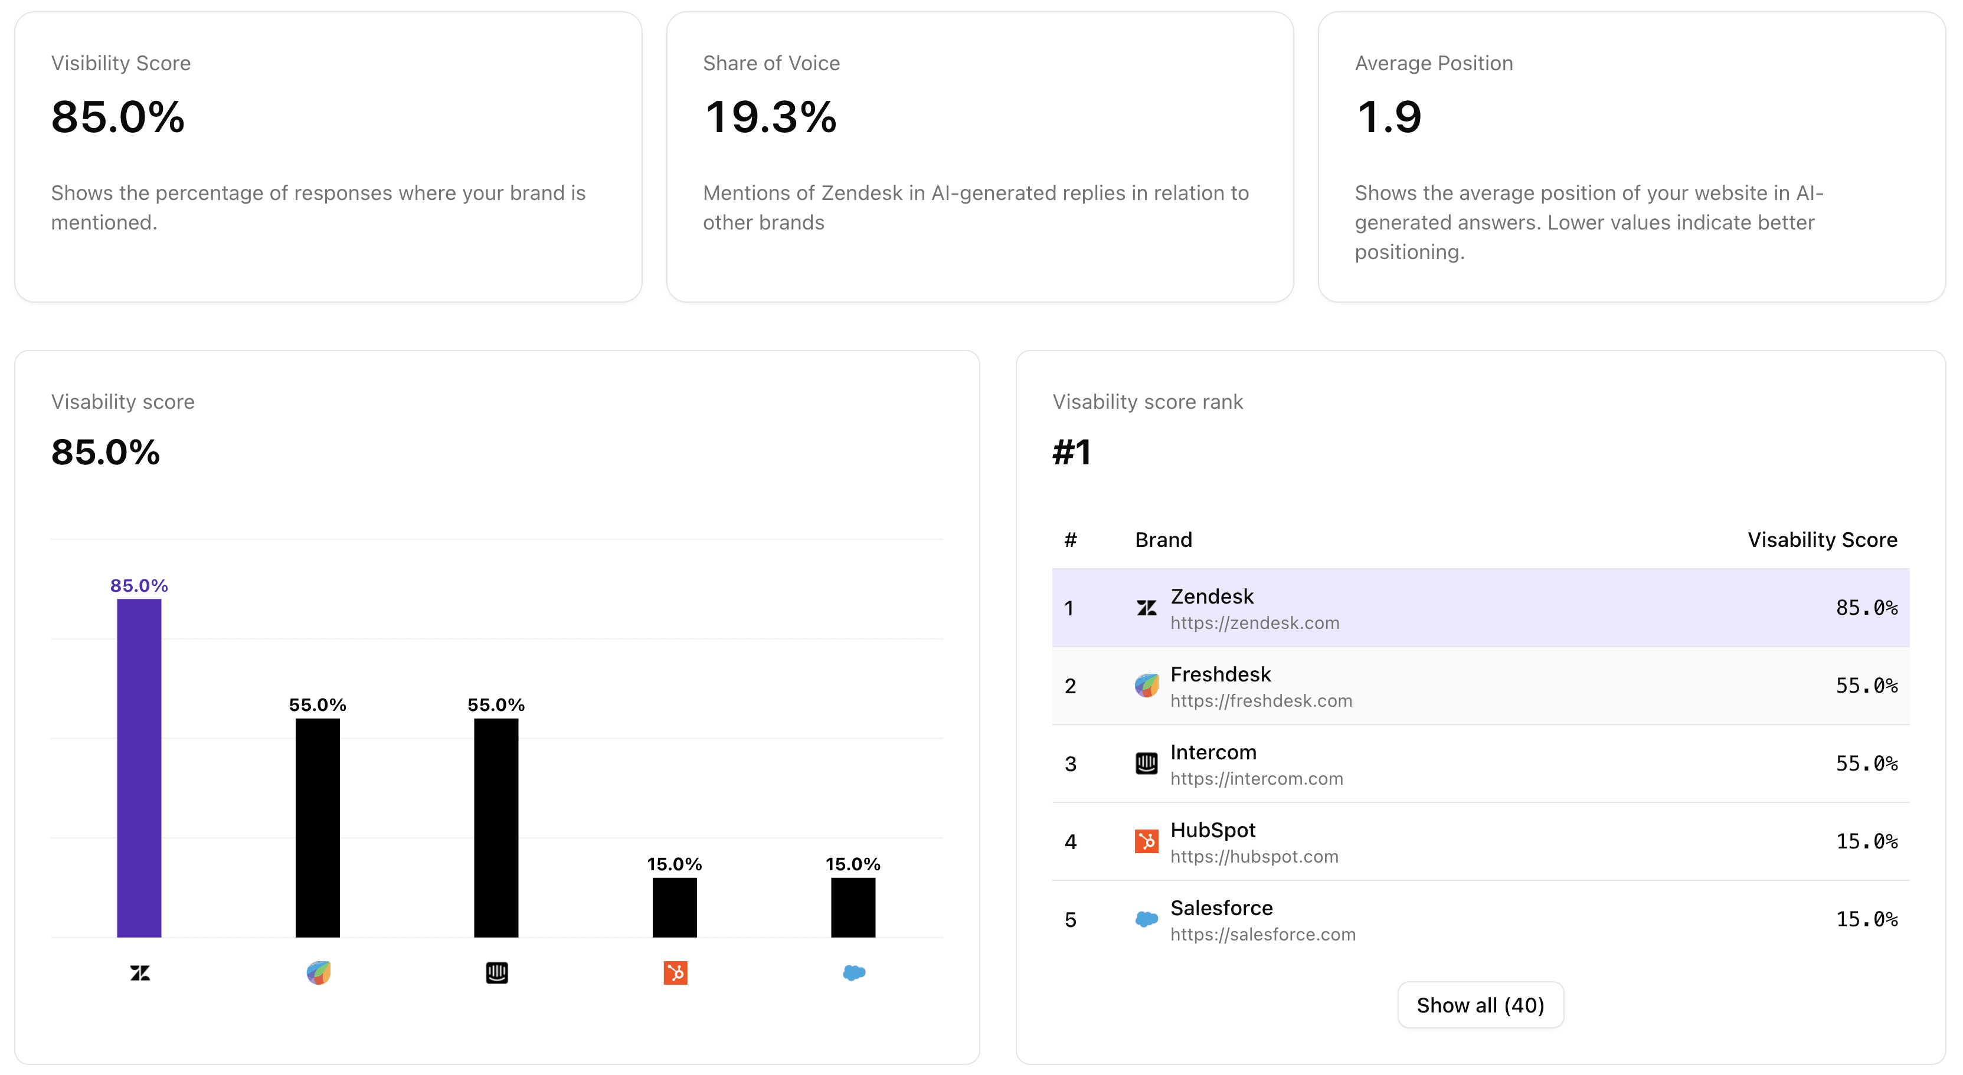Image resolution: width=1963 pixels, height=1075 pixels.
Task: Open the https://intercom.com link
Action: (1257, 779)
